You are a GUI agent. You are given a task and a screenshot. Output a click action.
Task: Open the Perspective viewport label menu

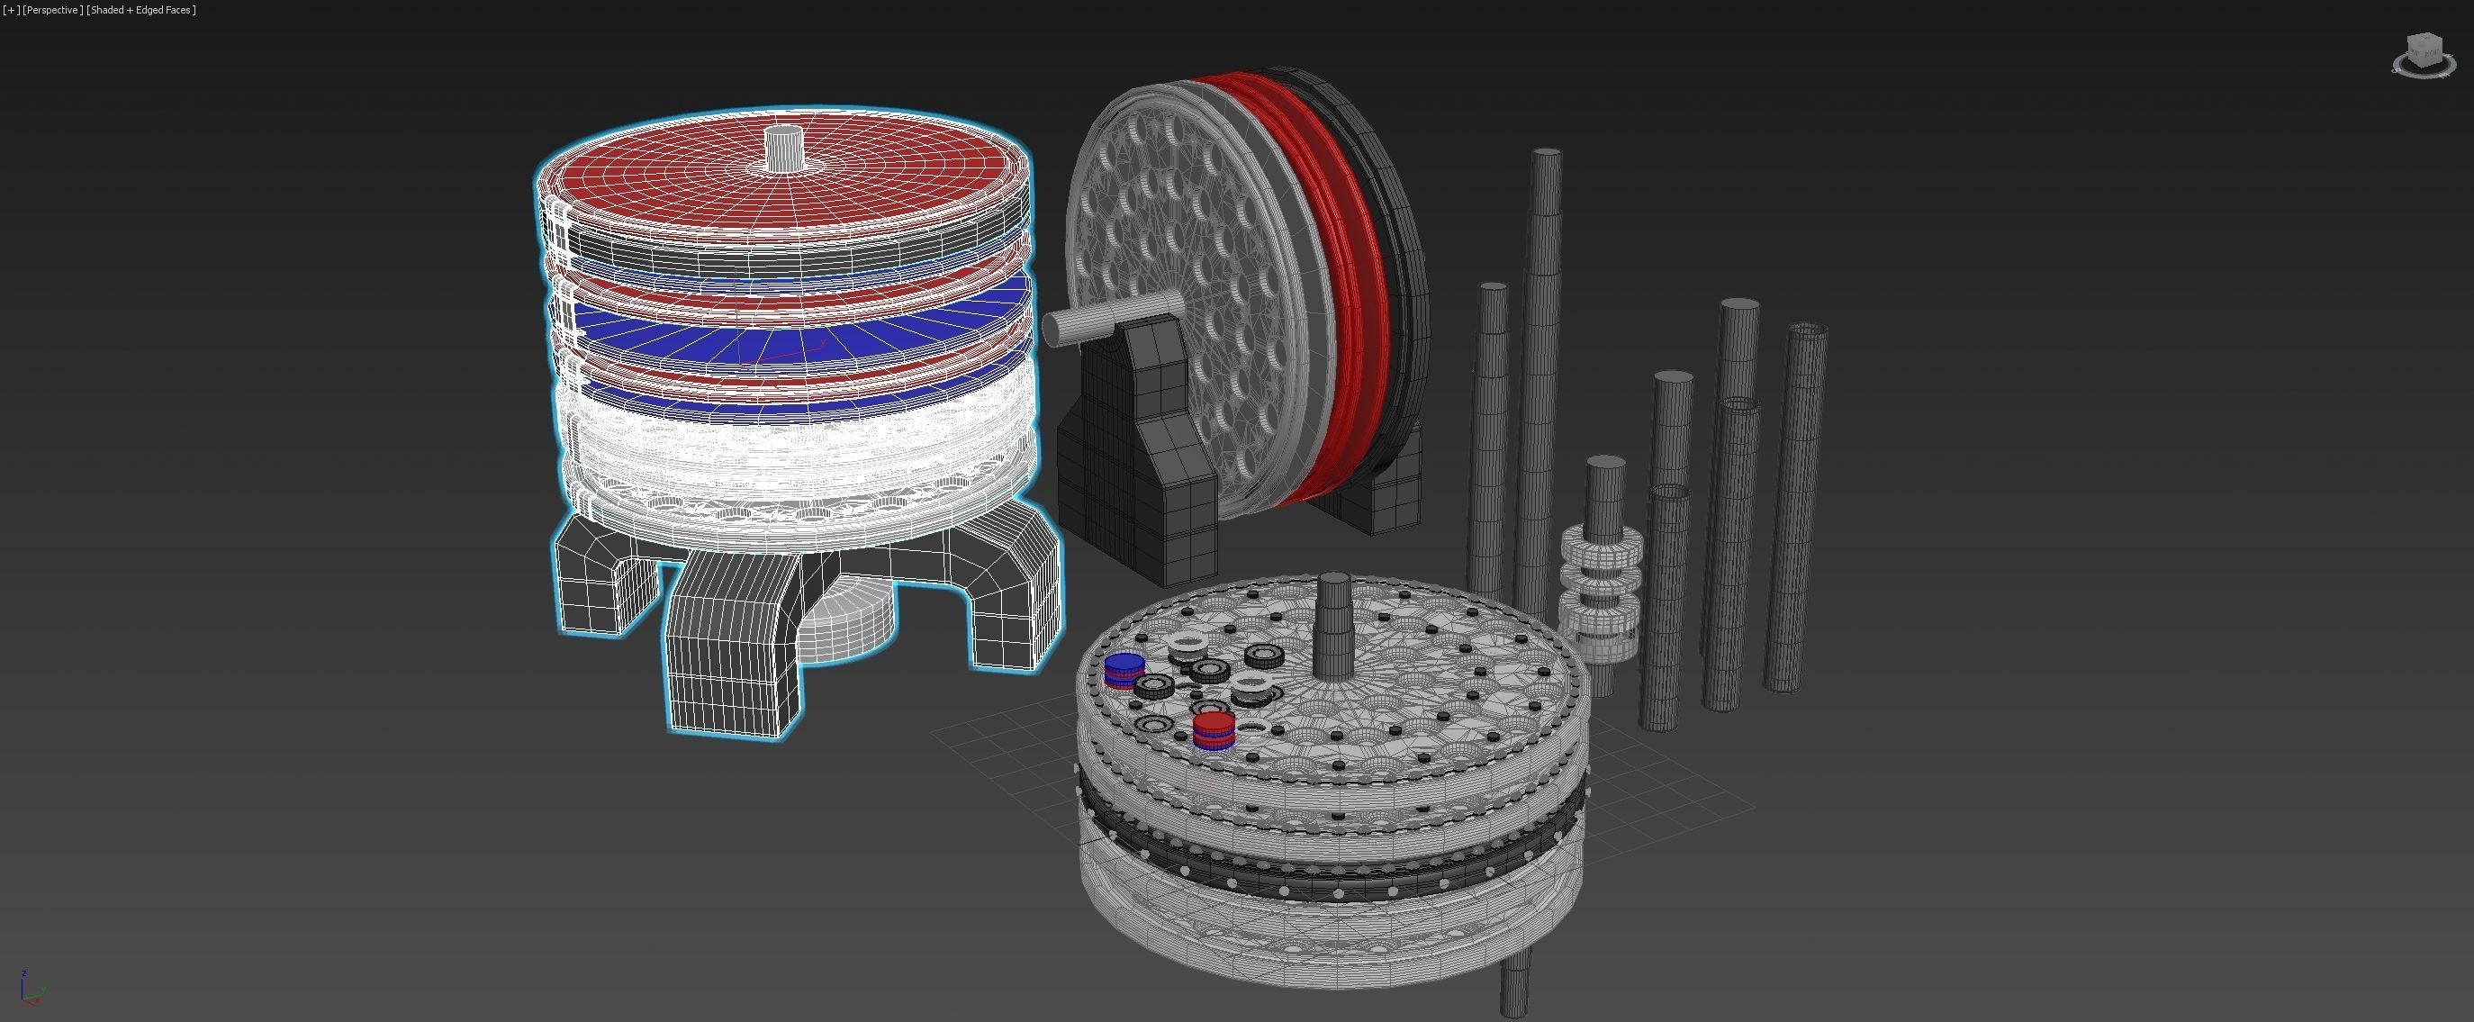pyautogui.click(x=52, y=10)
